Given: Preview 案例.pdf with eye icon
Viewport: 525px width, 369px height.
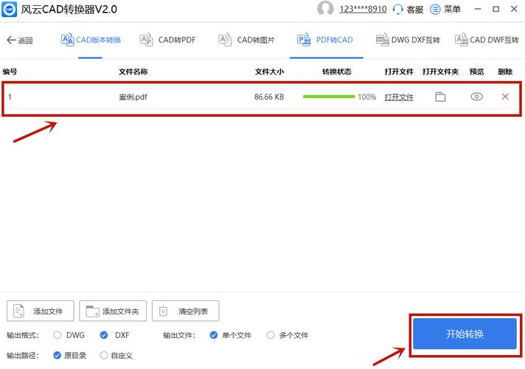Looking at the screenshot, I should pyautogui.click(x=476, y=97).
